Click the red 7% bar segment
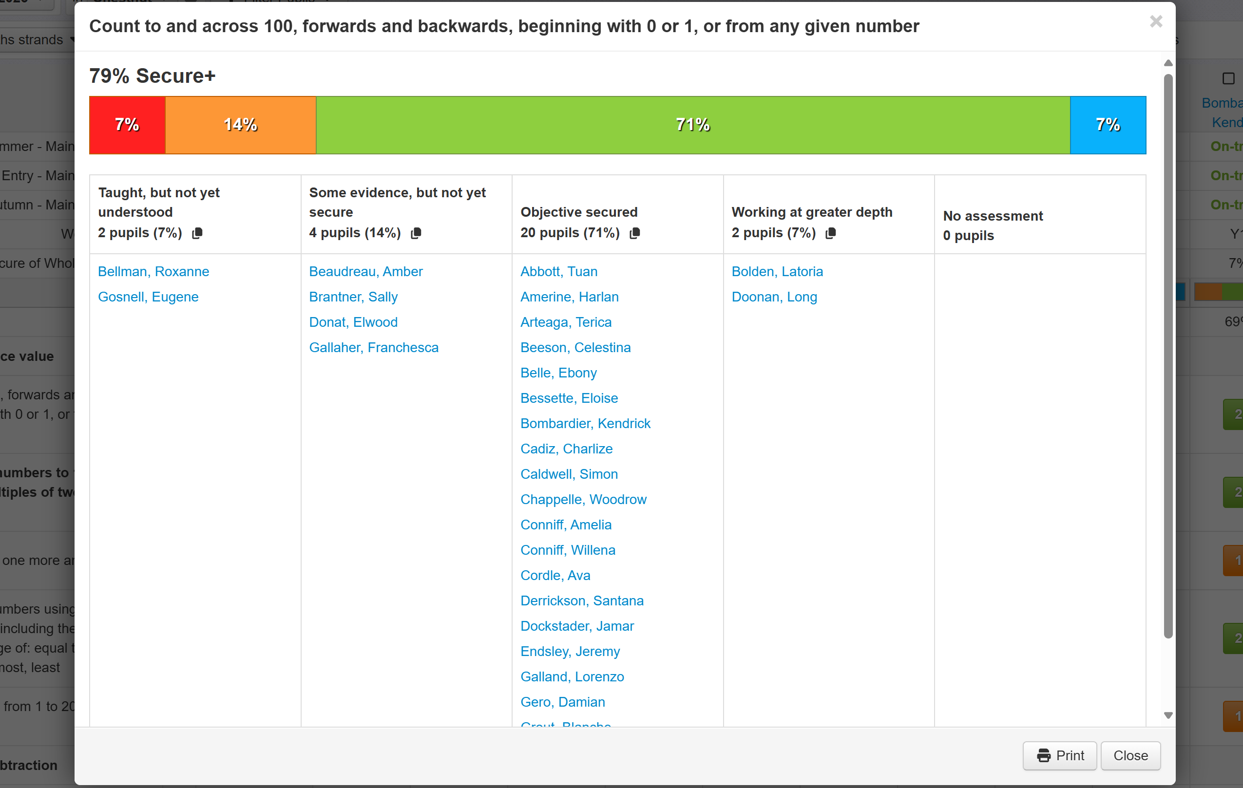 pyautogui.click(x=127, y=125)
